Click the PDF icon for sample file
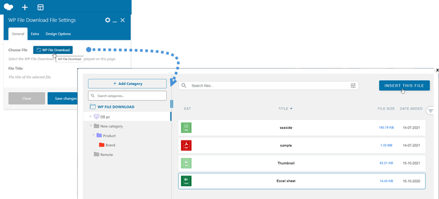 186,145
